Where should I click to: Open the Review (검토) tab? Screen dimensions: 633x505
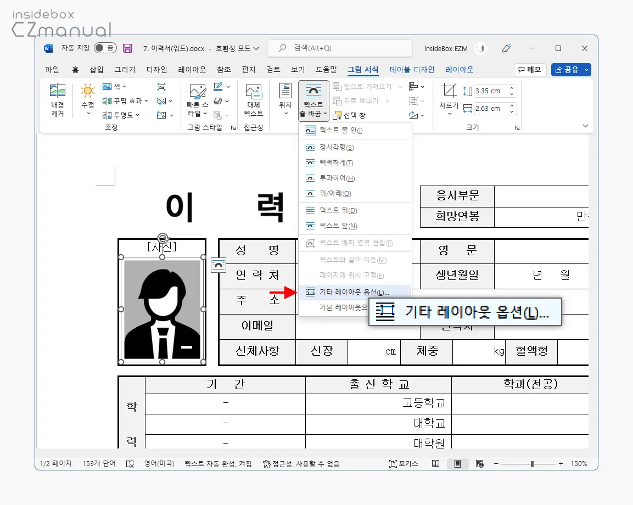point(273,69)
